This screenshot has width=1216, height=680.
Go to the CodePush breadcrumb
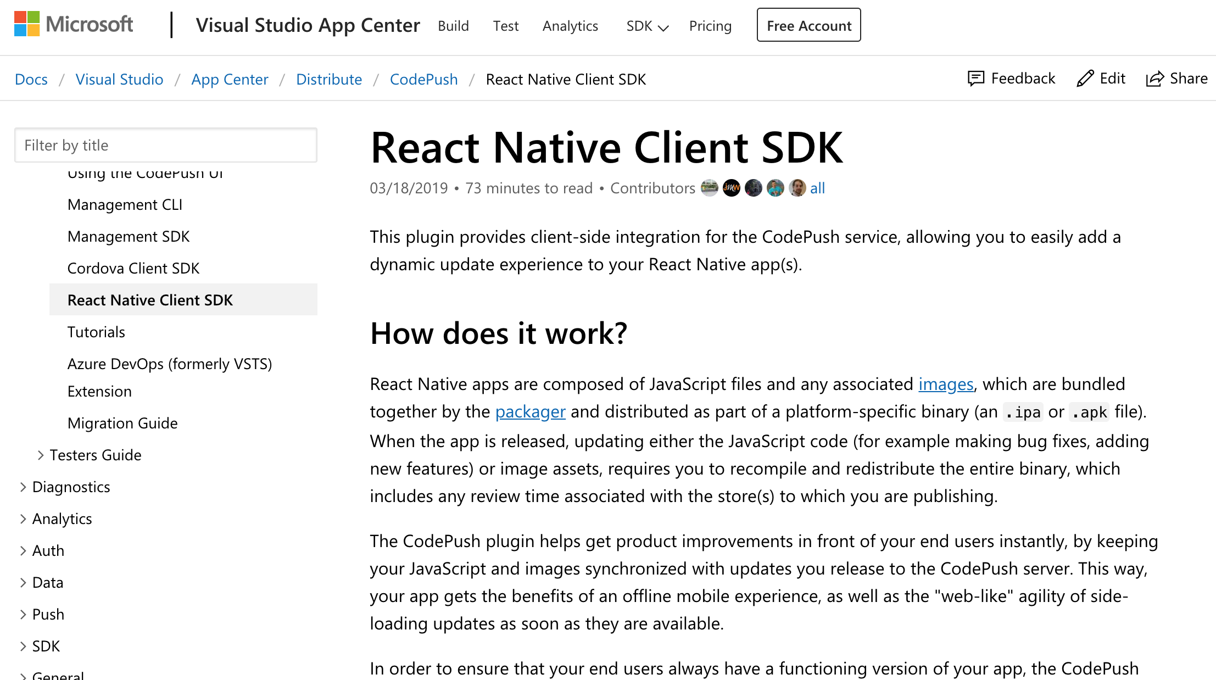coord(423,79)
